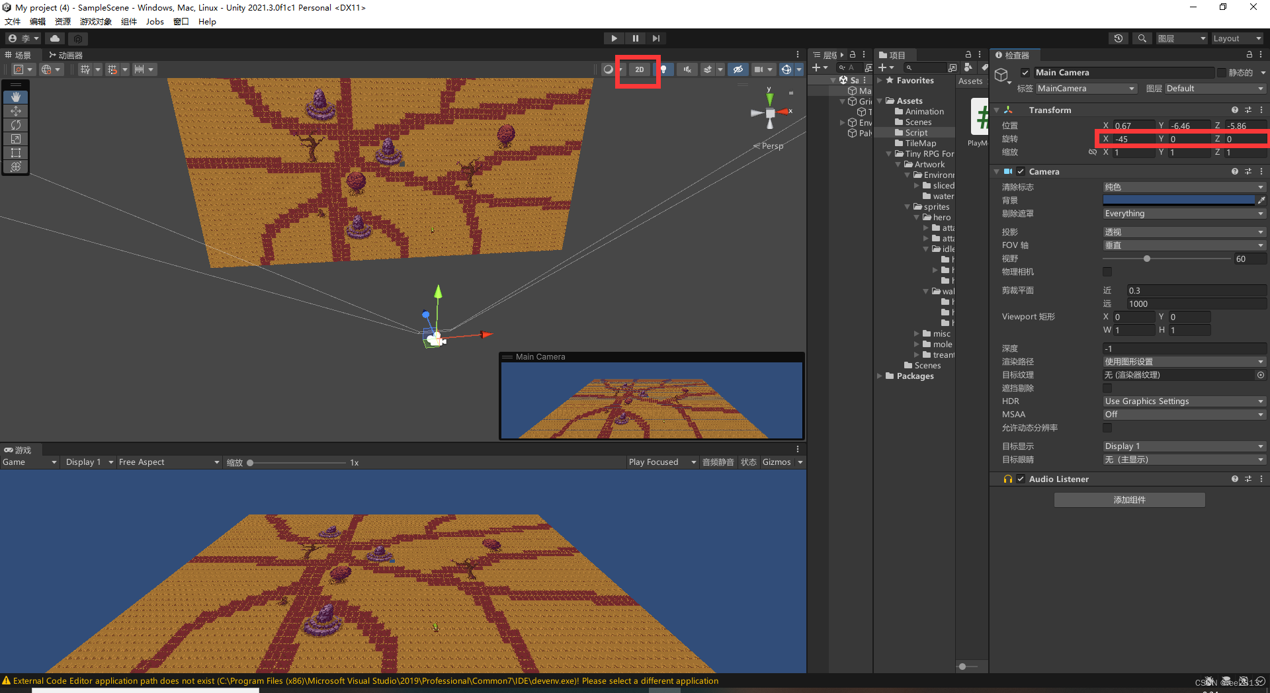Switch to the 动画器 tab
The width and height of the screenshot is (1270, 693).
pyautogui.click(x=65, y=55)
